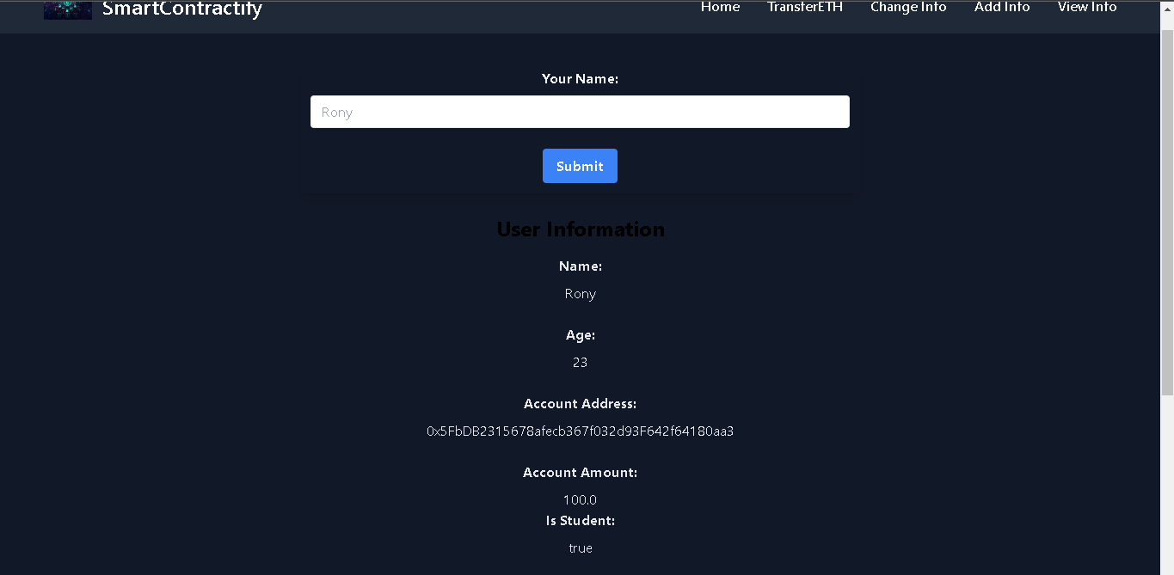Select View Info in the navbar
Viewport: 1174px width, 575px height.
tap(1086, 7)
